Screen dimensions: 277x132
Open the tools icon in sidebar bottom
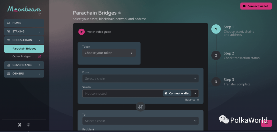click(x=19, y=125)
